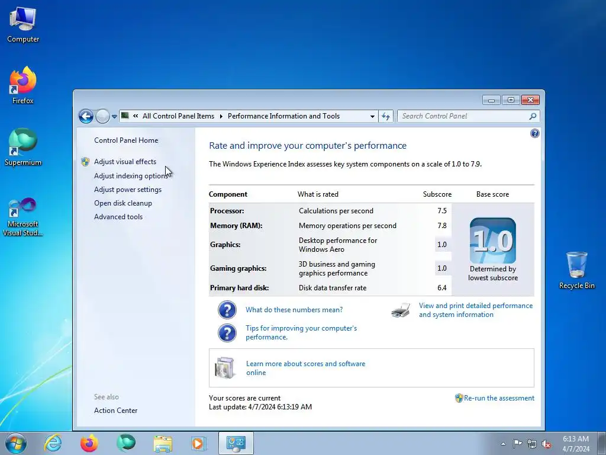This screenshot has width=606, height=455.
Task: Open the Start menu
Action: click(x=16, y=443)
